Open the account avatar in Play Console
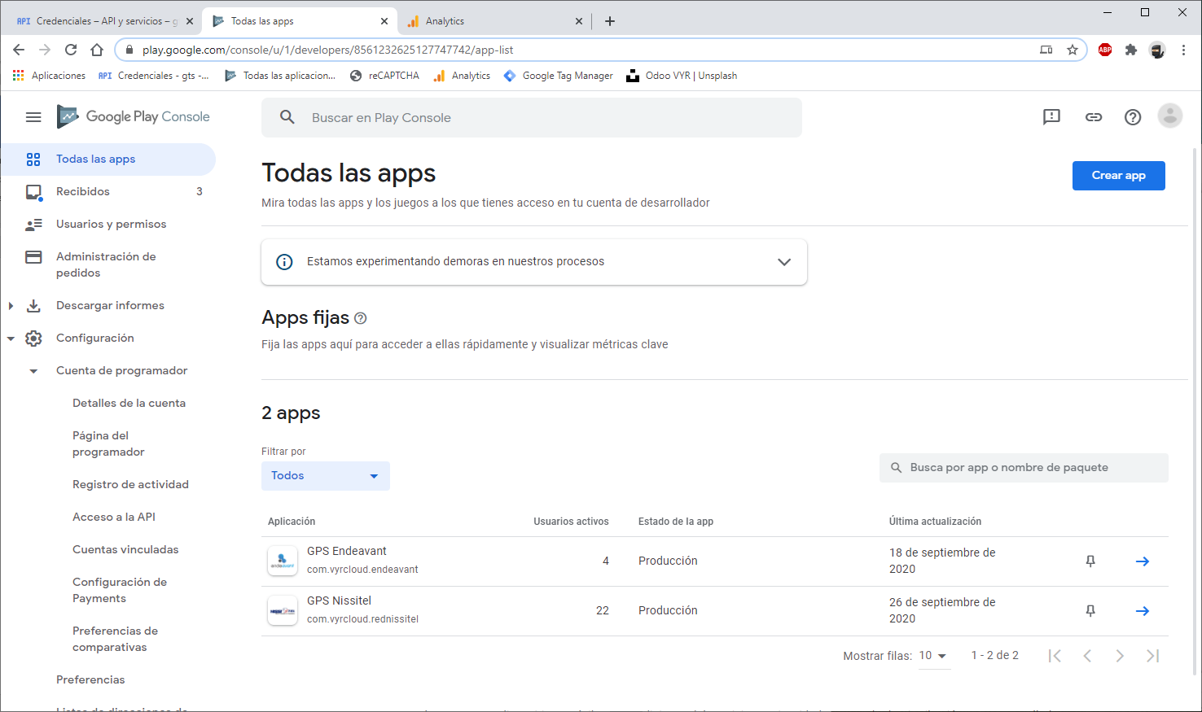This screenshot has width=1202, height=712. click(x=1169, y=116)
